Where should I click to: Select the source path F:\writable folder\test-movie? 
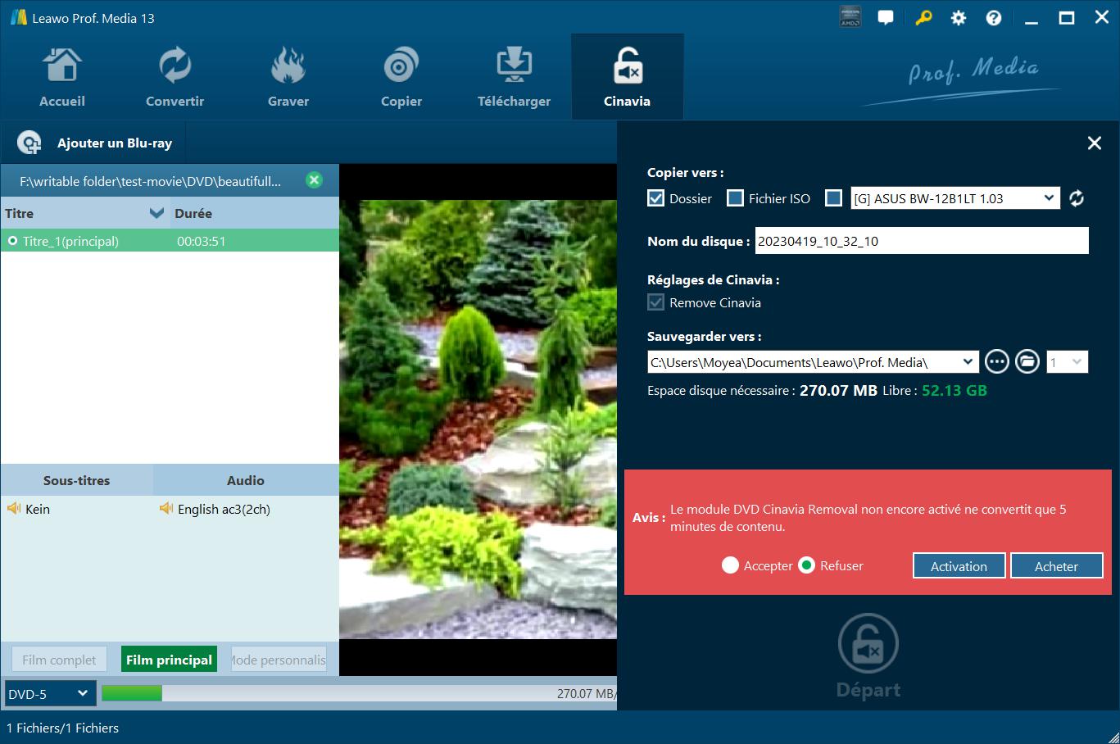(x=150, y=181)
